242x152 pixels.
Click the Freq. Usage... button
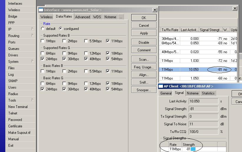click(144, 67)
